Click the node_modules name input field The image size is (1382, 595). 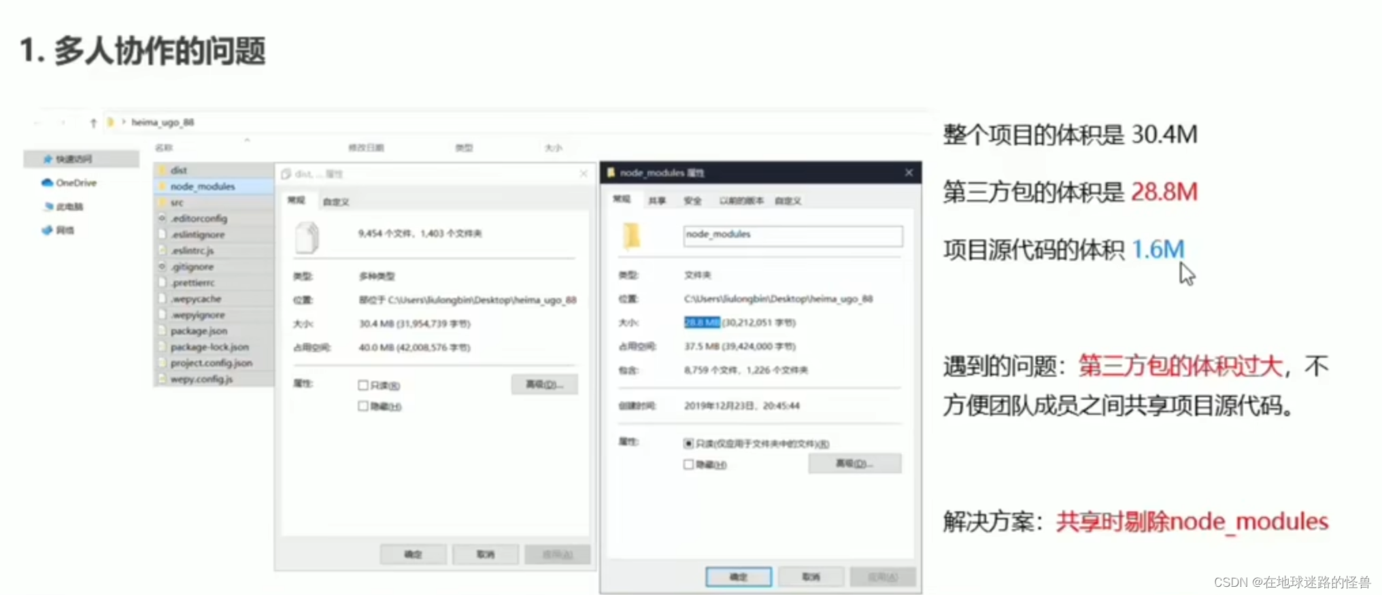click(793, 235)
